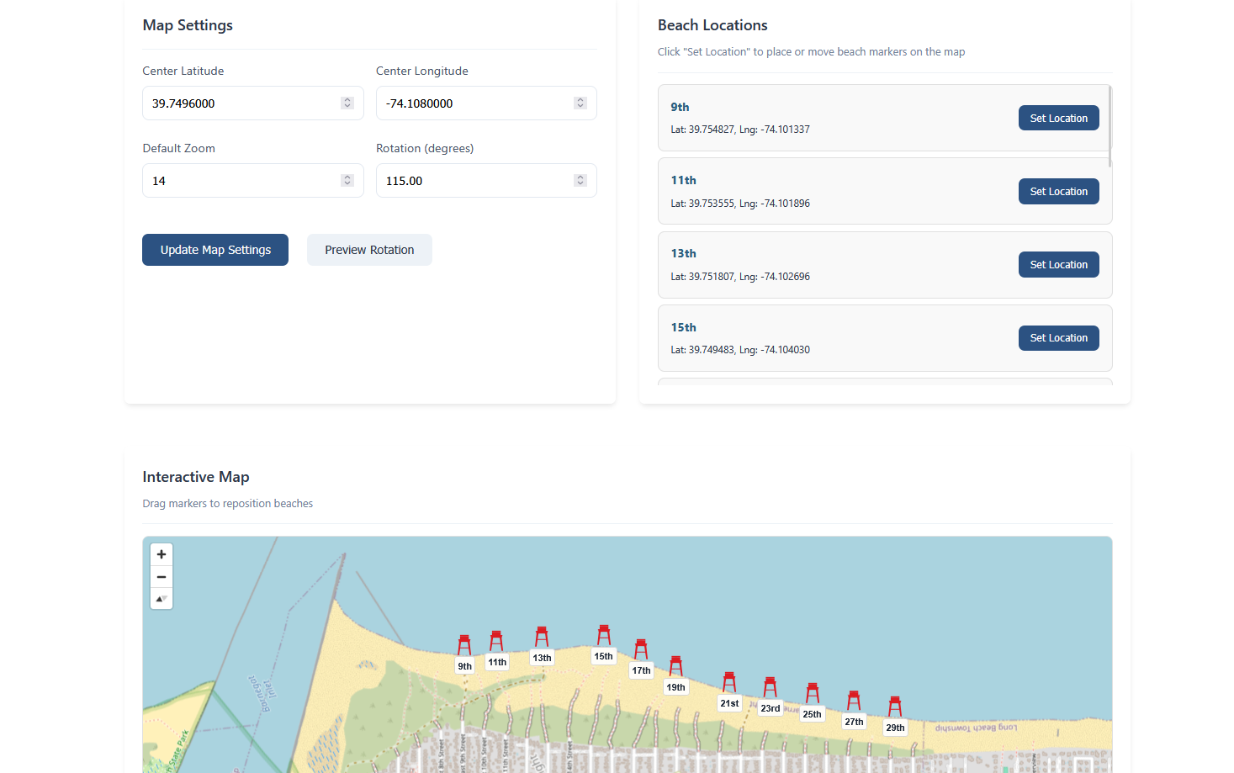Select the 11th beach lifeguard marker
Screen dimensions: 1234x773
pos(497,642)
